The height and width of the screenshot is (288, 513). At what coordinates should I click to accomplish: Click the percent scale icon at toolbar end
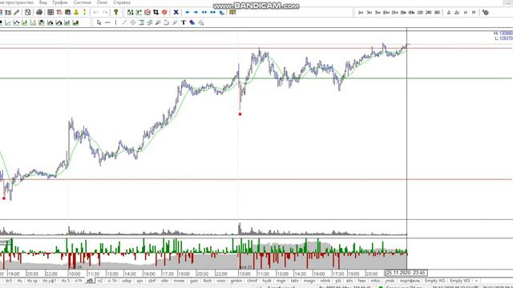(x=486, y=13)
